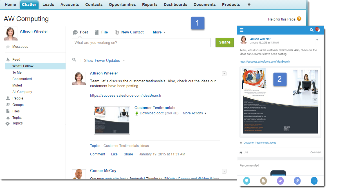Click the plus icon for all tabs
Screen dimensions: 345x188
coord(249,4)
